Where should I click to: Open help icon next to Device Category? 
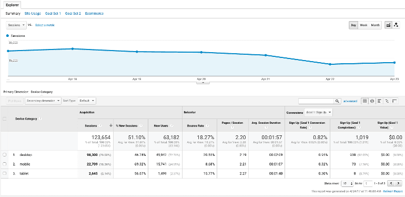[x=40, y=119]
